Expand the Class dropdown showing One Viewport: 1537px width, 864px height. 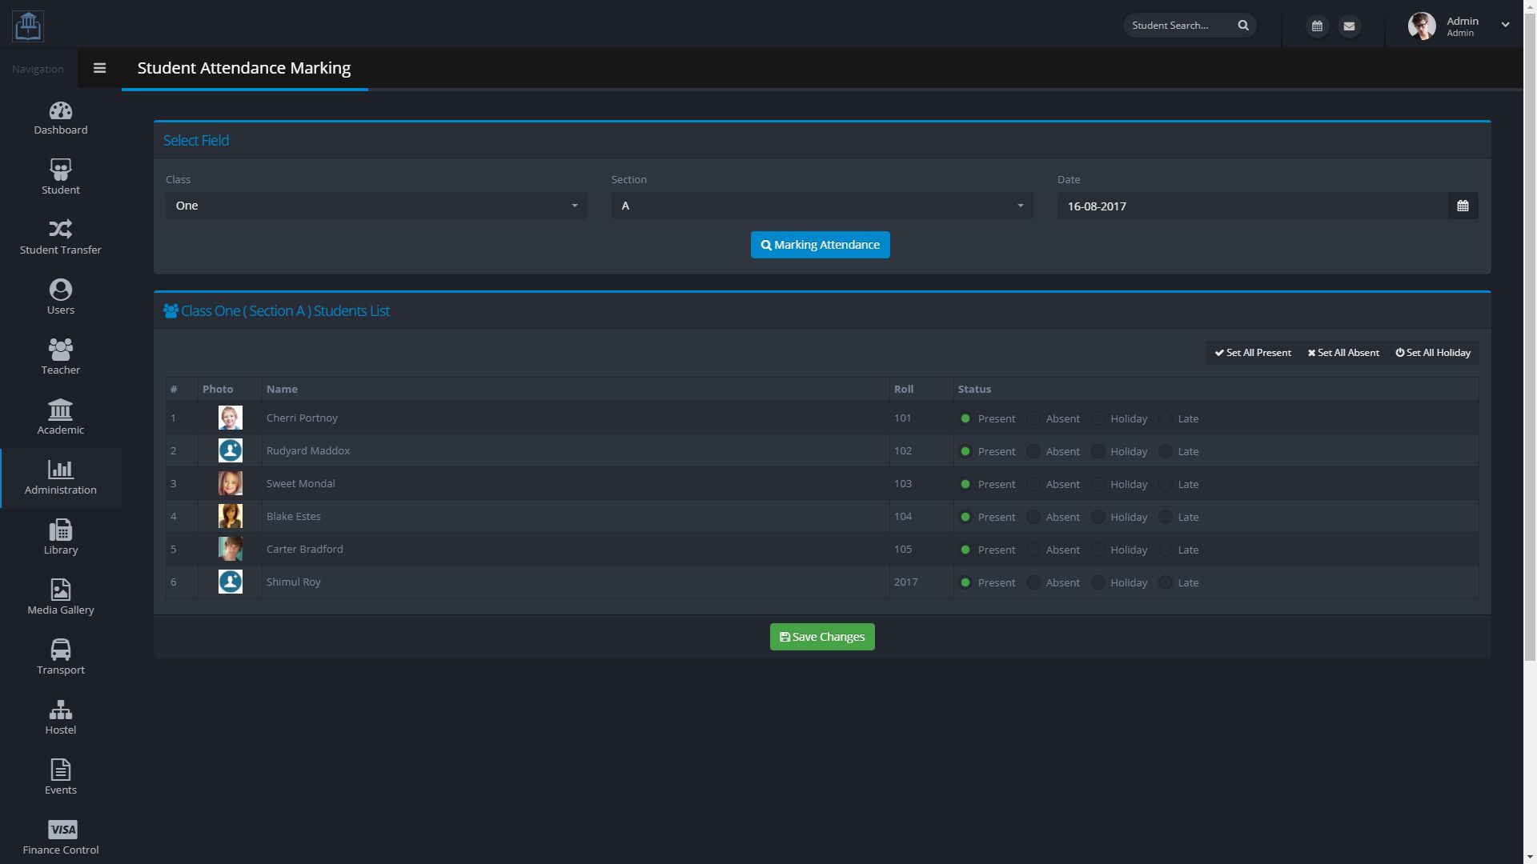376,206
